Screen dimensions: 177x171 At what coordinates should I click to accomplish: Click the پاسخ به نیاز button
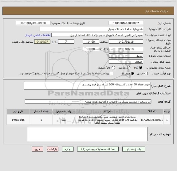[134, 149]
